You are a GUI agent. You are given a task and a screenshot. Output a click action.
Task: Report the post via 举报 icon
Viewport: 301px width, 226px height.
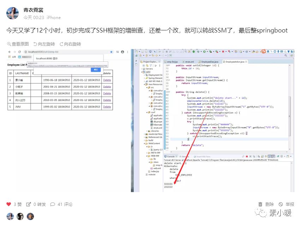[x=281, y=204]
